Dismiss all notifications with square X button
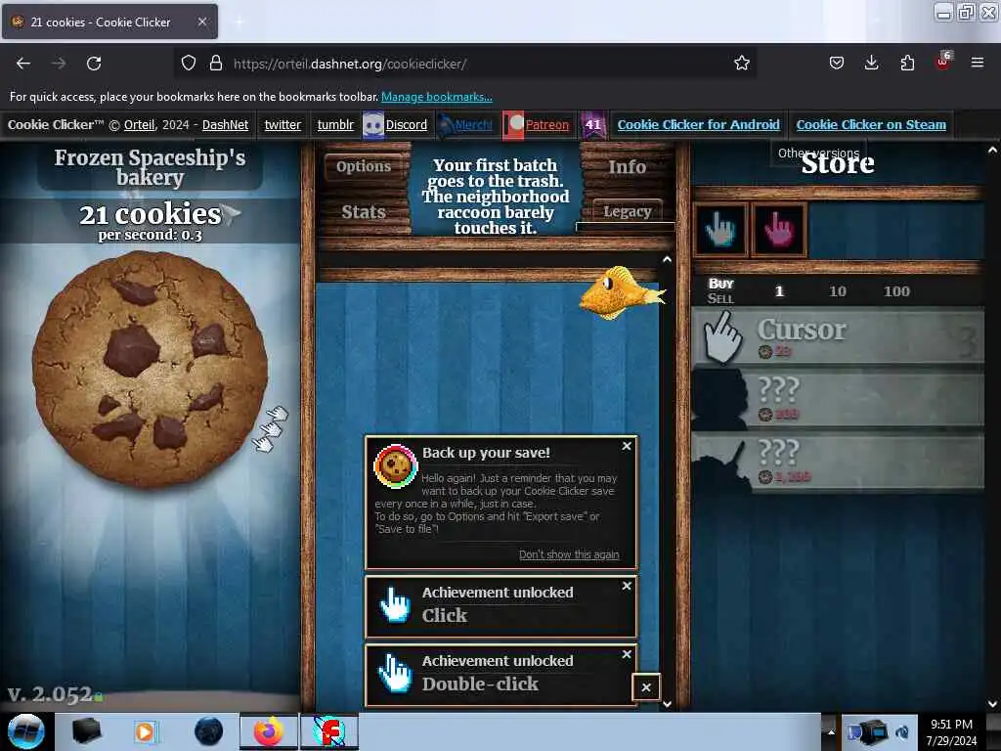 tap(646, 687)
